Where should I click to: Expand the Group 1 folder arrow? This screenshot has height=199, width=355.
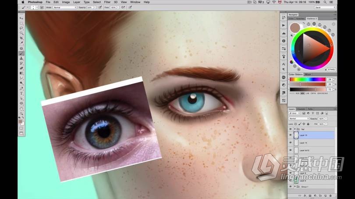(x=295, y=187)
